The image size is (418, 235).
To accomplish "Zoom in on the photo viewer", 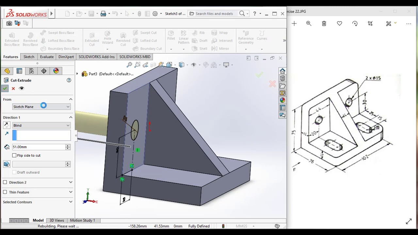I will click(x=309, y=23).
